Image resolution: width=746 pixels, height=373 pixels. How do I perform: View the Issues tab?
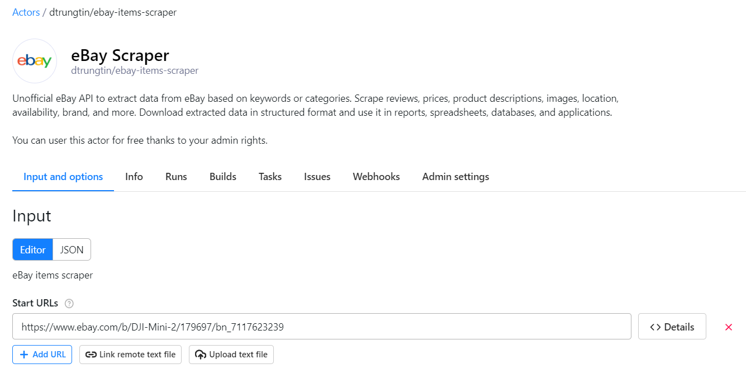pos(317,177)
